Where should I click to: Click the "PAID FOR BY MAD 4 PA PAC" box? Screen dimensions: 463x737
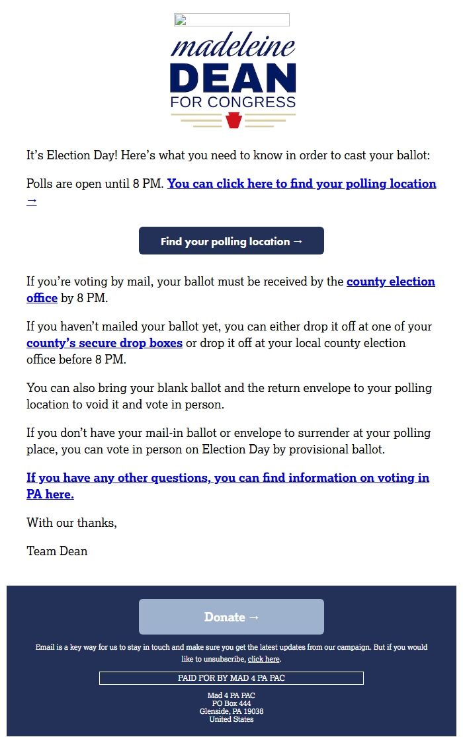point(231,678)
